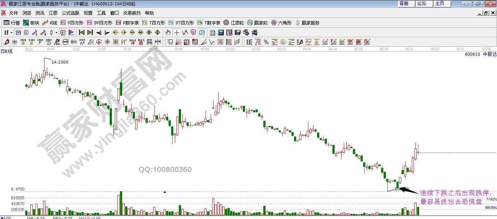
Task: Click the 论坛 forum button
Action: 422,4
